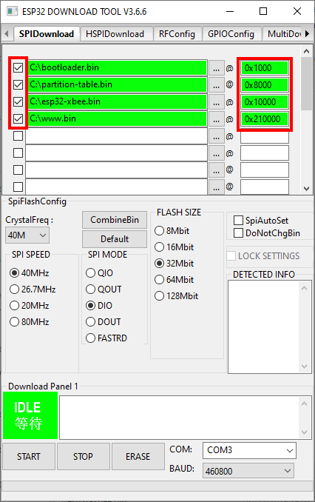Uncheck the www.bin row checkbox
This screenshot has width=315, height=502.
pyautogui.click(x=18, y=118)
